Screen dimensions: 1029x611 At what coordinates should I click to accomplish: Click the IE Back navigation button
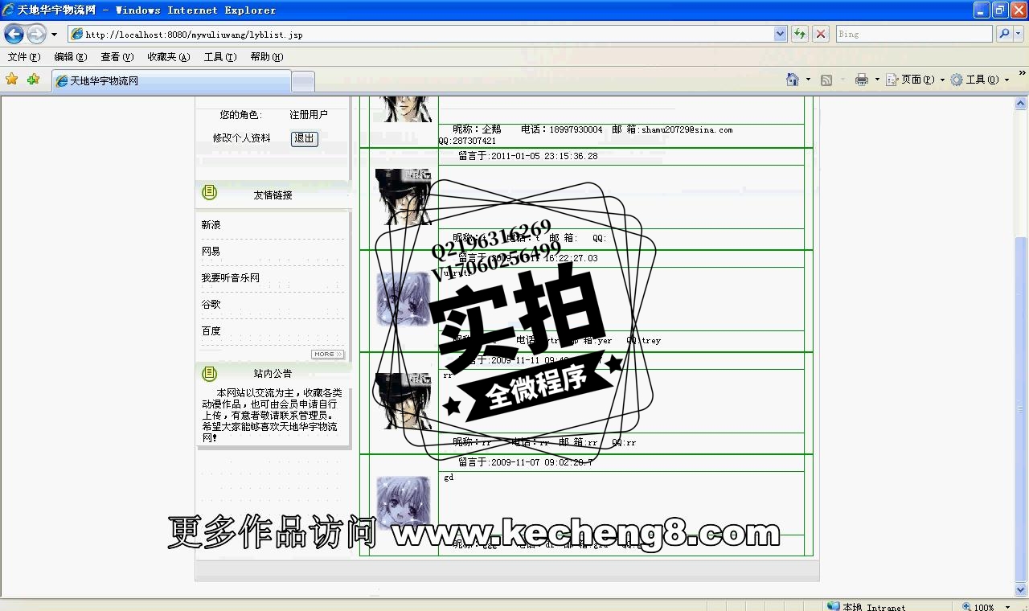point(14,34)
